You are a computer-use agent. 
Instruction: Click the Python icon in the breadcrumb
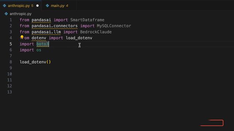coord(6,14)
